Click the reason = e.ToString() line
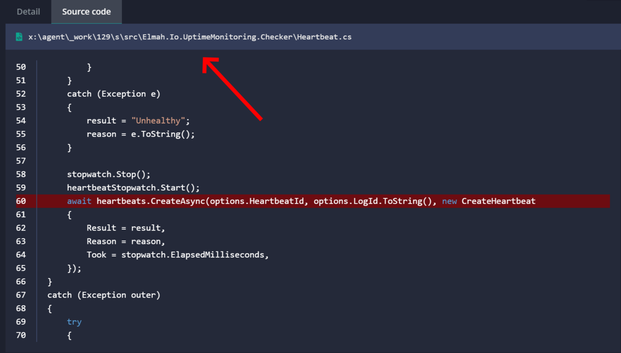The width and height of the screenshot is (621, 353). [141, 134]
